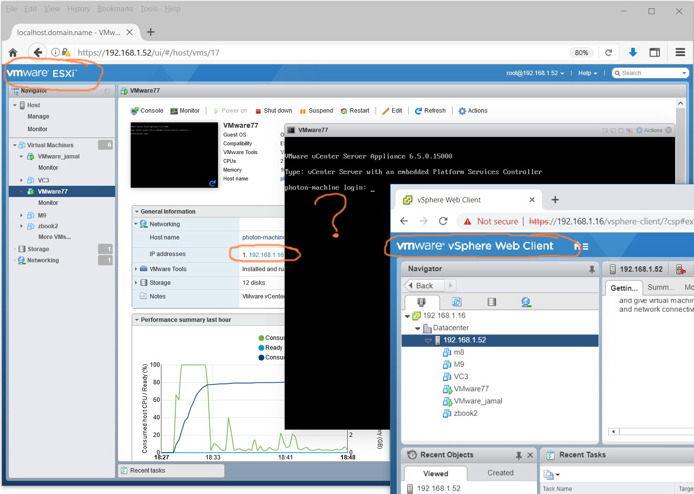Open More VMs... list
The width and height of the screenshot is (694, 494).
click(x=55, y=237)
